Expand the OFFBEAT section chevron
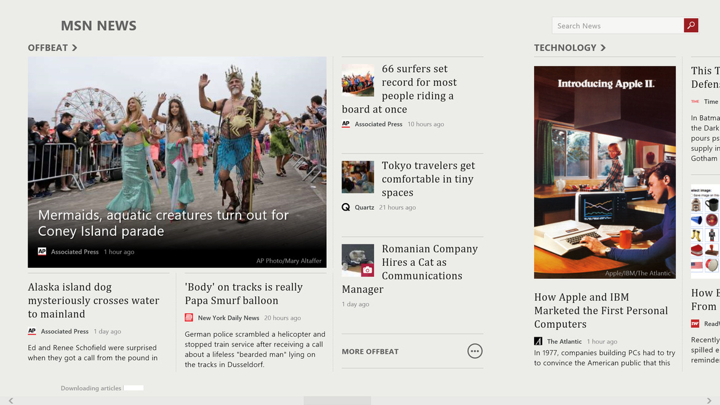720x405 pixels. tap(75, 48)
